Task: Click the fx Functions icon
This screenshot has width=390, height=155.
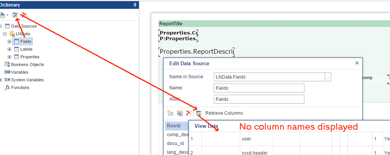Action: coord(7,87)
